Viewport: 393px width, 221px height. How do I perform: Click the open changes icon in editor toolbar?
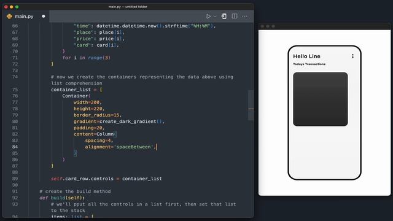point(224,17)
